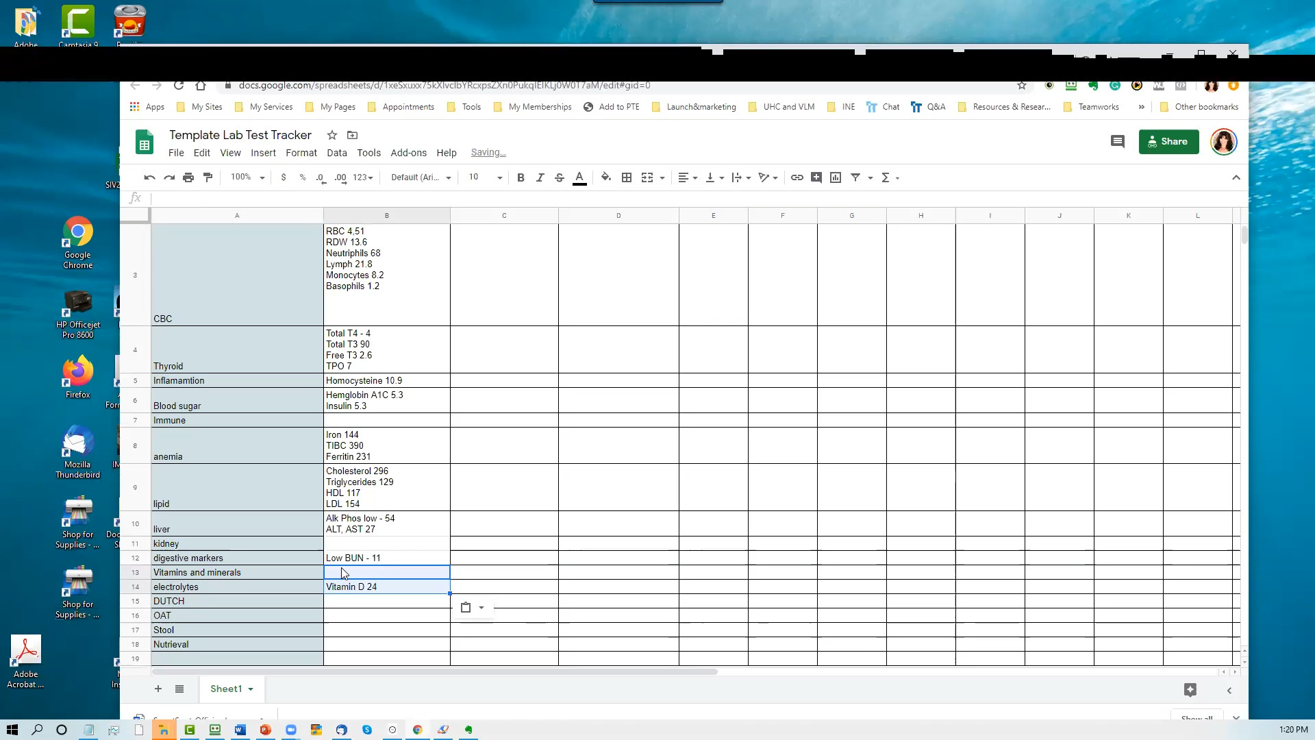Viewport: 1315px width, 740px height.
Task: Open horizontal align dropdown
Action: point(688,177)
